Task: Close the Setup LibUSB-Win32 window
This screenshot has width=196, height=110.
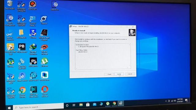Action: (133, 27)
